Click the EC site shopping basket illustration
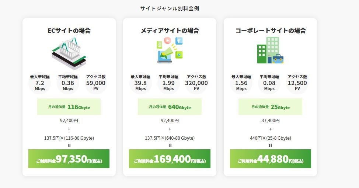 point(69,53)
